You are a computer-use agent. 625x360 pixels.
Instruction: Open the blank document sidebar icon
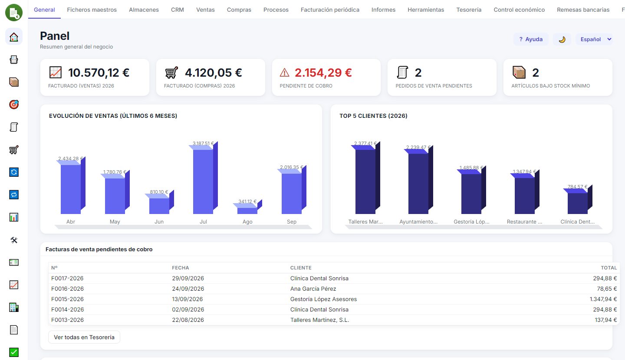coord(14,330)
